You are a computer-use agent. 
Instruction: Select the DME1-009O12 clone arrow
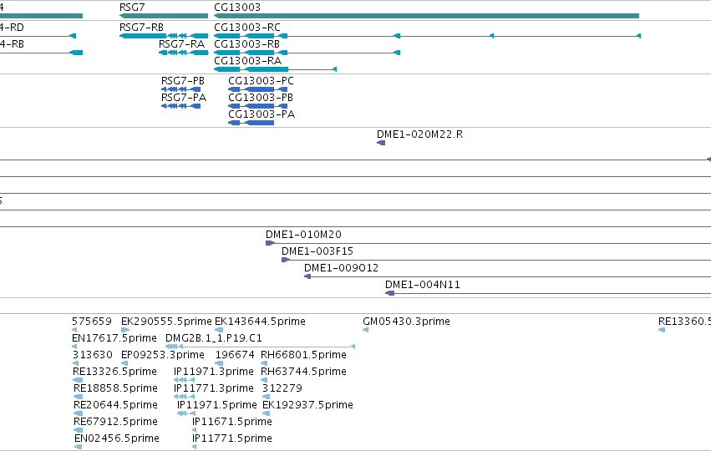(x=307, y=276)
